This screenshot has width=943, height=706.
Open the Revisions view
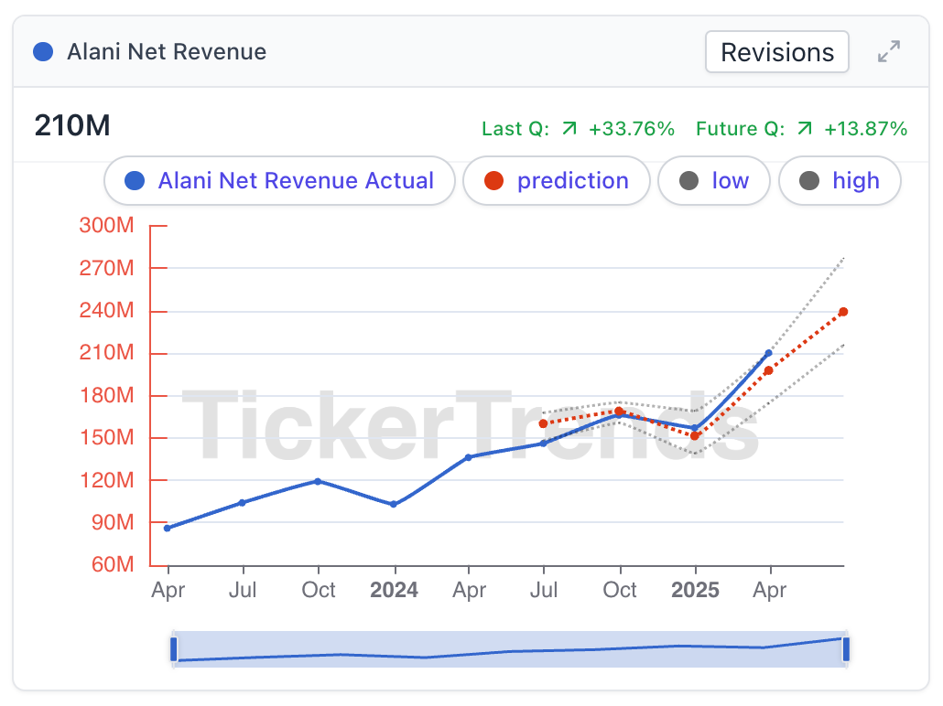pos(776,52)
